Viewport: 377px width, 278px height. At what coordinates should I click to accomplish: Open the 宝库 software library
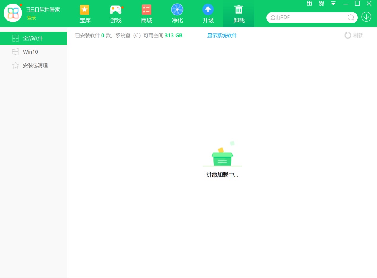click(85, 13)
